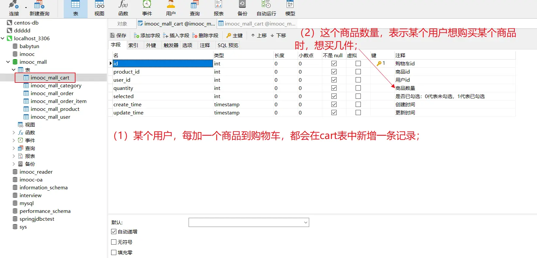This screenshot has width=537, height=258.
Task: Click the mysql database icon
Action: point(15,203)
